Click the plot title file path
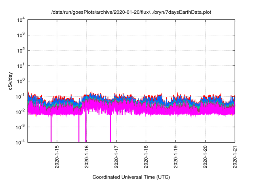This screenshot has height=181, width=259. coord(131,12)
